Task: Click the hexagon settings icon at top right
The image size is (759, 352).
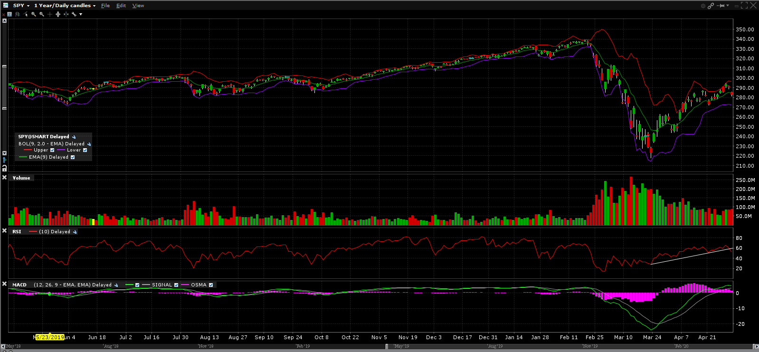Action: click(x=703, y=6)
